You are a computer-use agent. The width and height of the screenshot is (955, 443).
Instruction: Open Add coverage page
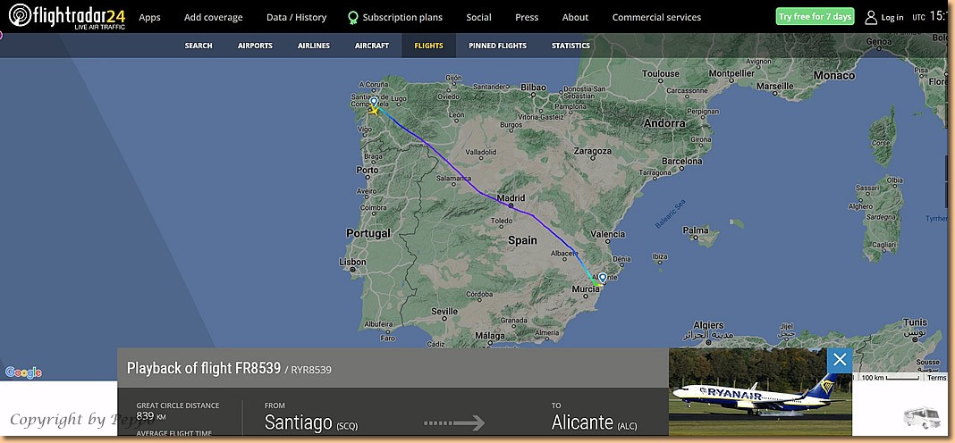[213, 17]
